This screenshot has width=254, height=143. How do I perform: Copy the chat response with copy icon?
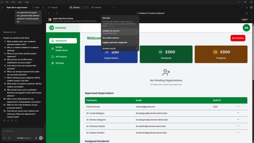[4, 121]
